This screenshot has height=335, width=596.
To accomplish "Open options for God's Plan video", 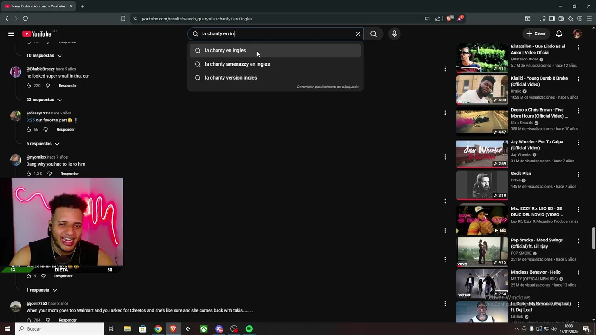I will click(578, 174).
